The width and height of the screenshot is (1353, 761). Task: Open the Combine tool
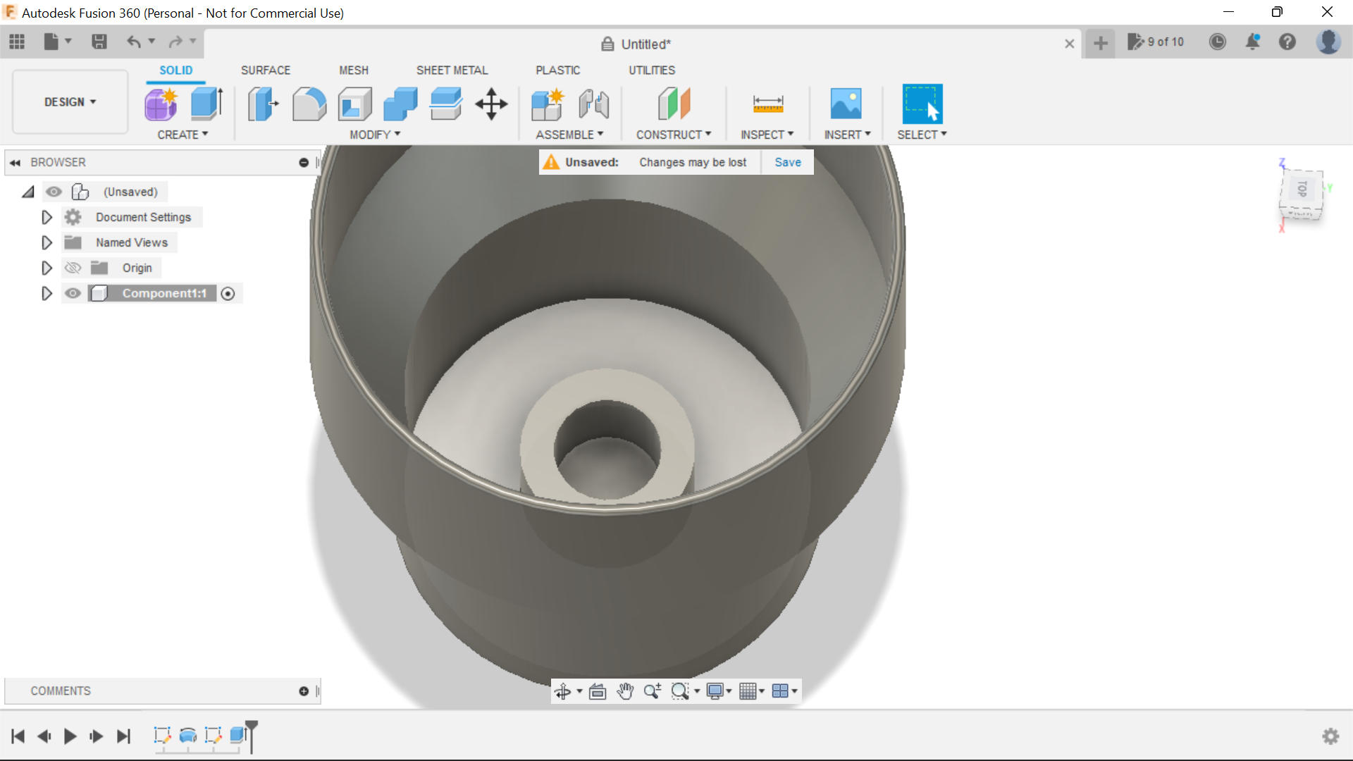400,104
